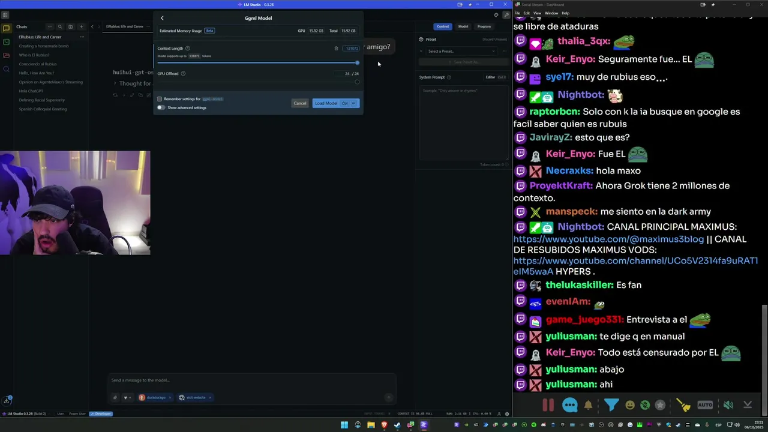Open Chats panel three-dot options
Image resolution: width=768 pixels, height=432 pixels.
50,26
